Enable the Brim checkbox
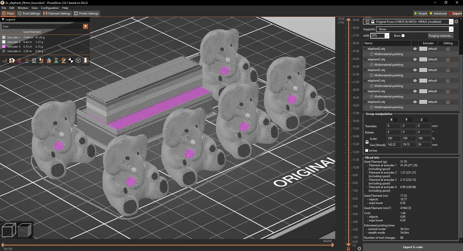The height and width of the screenshot is (251, 463). (x=403, y=36)
